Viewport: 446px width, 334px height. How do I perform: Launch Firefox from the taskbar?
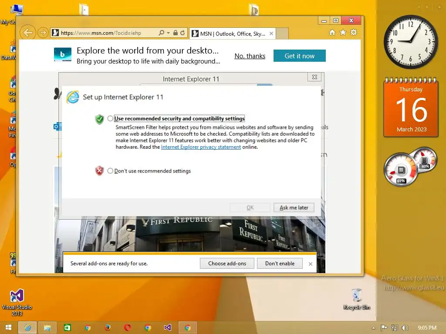107,327
